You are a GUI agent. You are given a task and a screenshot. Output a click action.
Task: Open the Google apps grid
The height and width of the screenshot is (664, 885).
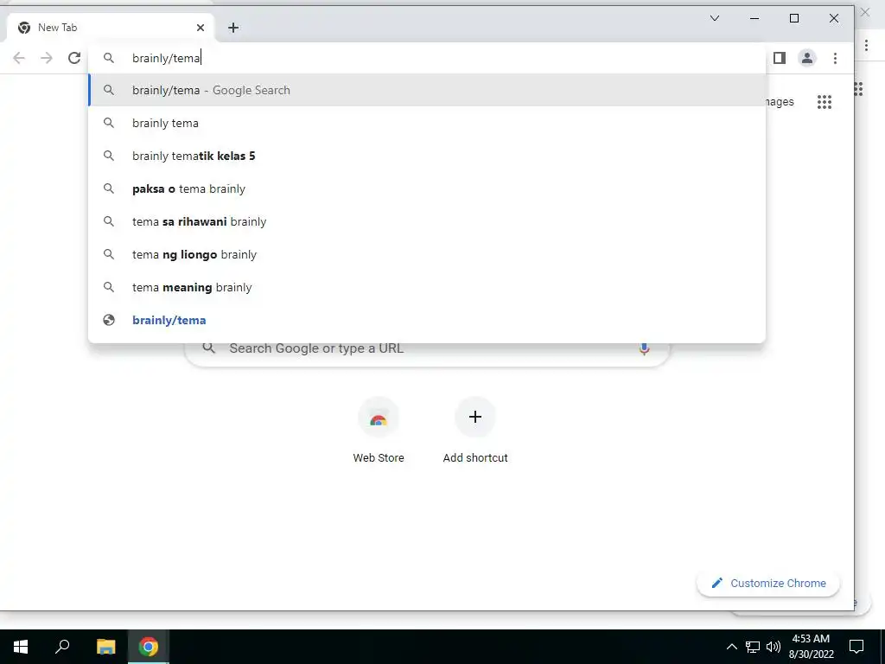[825, 102]
